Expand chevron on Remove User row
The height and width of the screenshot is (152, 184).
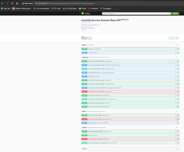pyautogui.click(x=176, y=139)
